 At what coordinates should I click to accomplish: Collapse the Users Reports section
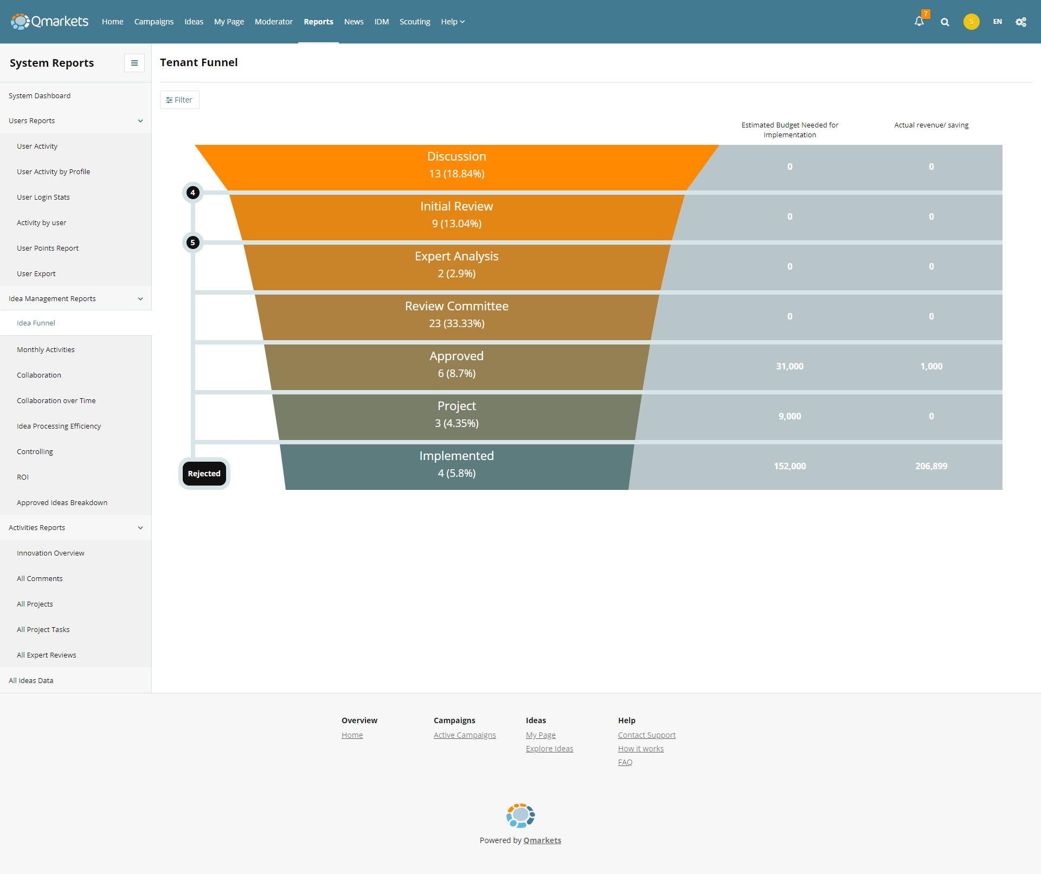(x=140, y=121)
